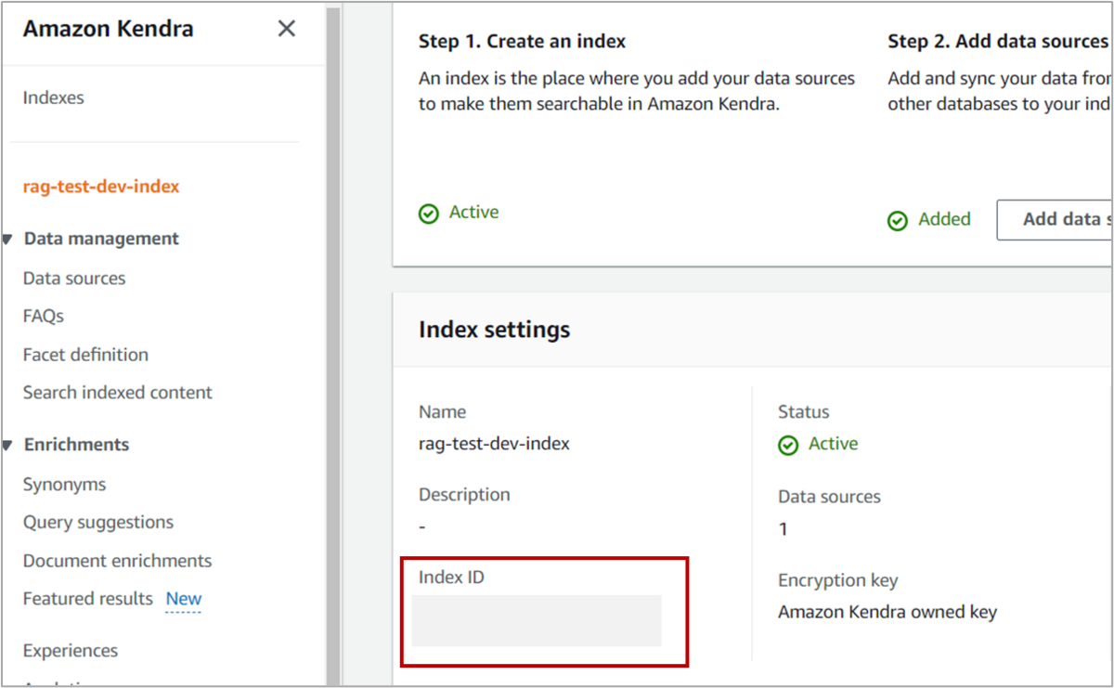The image size is (1114, 688).
Task: Collapse the Enrichments section arrow
Action: click(7, 446)
